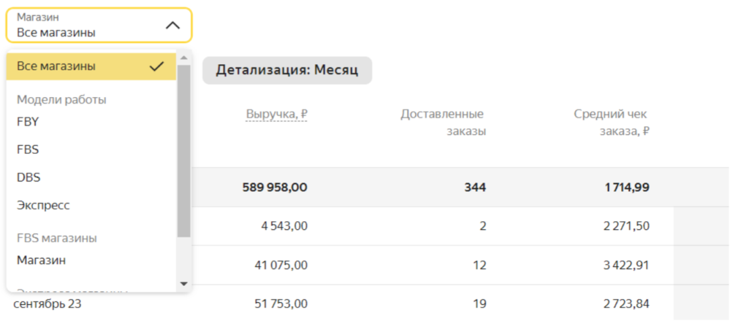Screen dimensions: 730x321
Task: Click the Средний чек заказа column header
Action: click(x=612, y=123)
